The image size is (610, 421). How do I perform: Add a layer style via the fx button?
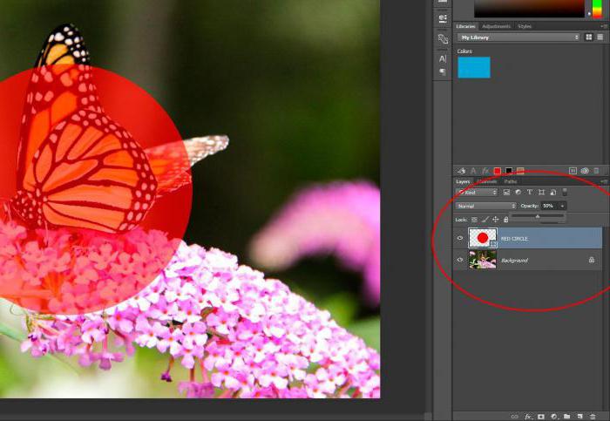[528, 417]
